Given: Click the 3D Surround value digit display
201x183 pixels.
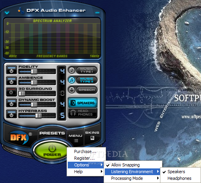Looking at the screenshot, I should 62,93.
